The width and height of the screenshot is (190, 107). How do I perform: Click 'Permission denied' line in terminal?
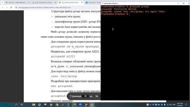(x=119, y=9)
